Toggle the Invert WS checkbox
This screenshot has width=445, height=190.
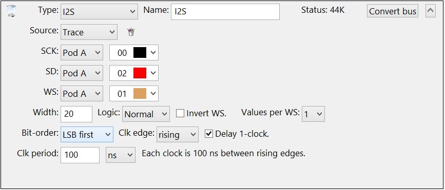click(x=180, y=114)
